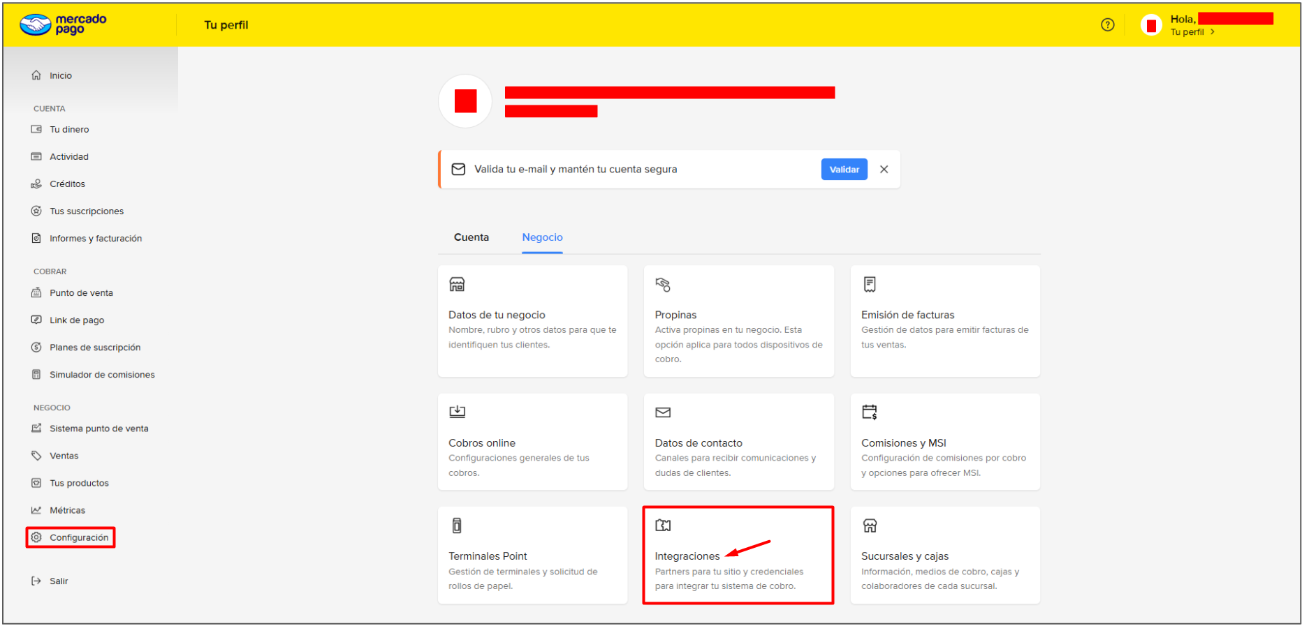Click the Configuración gear icon
This screenshot has height=626, width=1302.
point(36,537)
